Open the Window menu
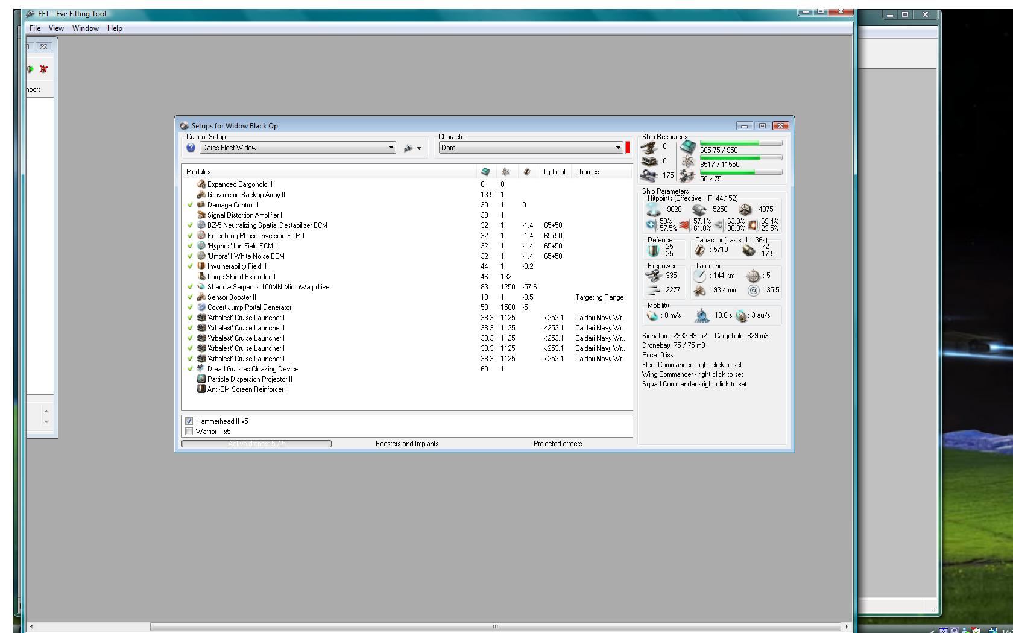 tap(86, 28)
